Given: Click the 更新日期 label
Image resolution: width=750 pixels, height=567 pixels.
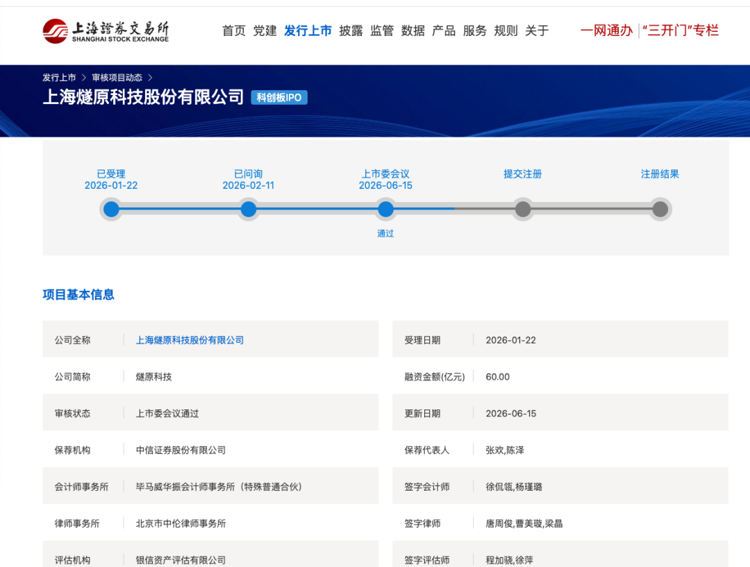Looking at the screenshot, I should click(422, 414).
